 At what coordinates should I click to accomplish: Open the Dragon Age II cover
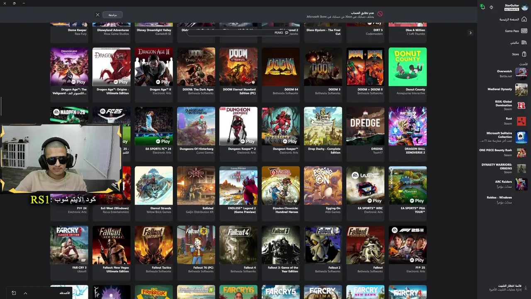(x=154, y=67)
